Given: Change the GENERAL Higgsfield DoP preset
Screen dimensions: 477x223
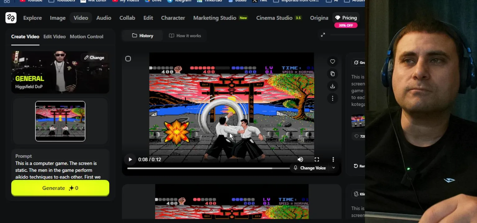Looking at the screenshot, I should pyautogui.click(x=94, y=58).
